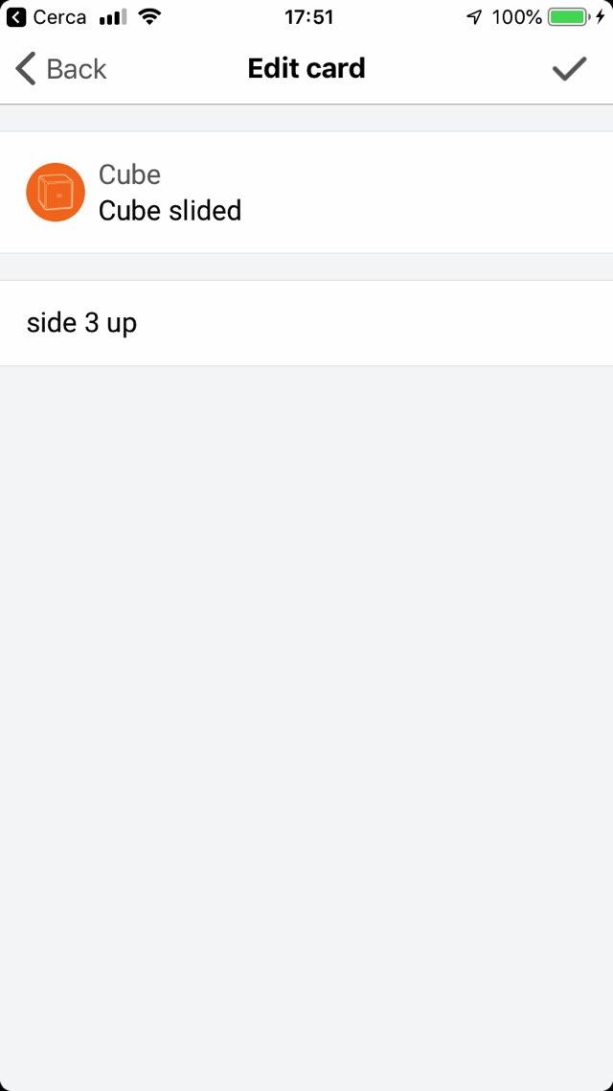Tap the 17:51 clock
613x1091 pixels.
tap(308, 17)
